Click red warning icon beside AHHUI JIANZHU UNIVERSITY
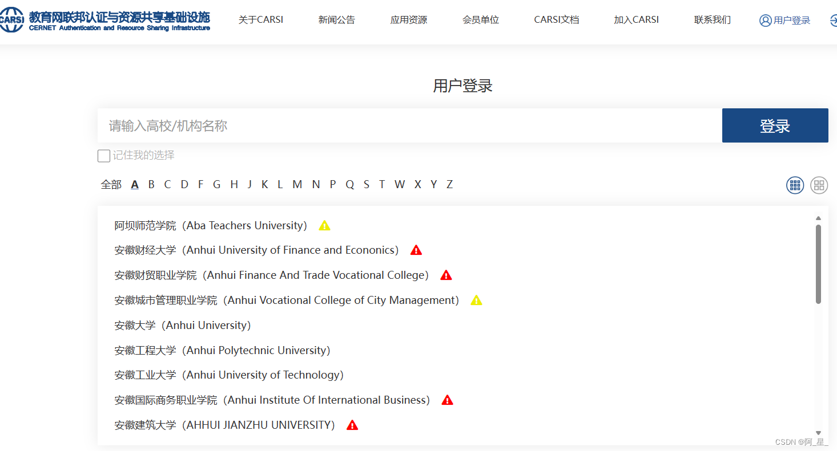 pos(352,425)
